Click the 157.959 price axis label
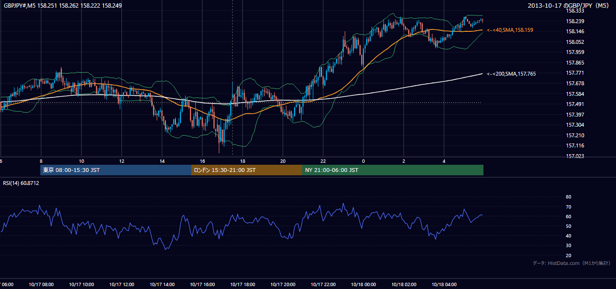 (x=575, y=52)
